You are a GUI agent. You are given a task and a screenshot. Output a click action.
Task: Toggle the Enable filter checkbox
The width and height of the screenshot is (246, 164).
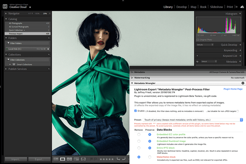136,111
